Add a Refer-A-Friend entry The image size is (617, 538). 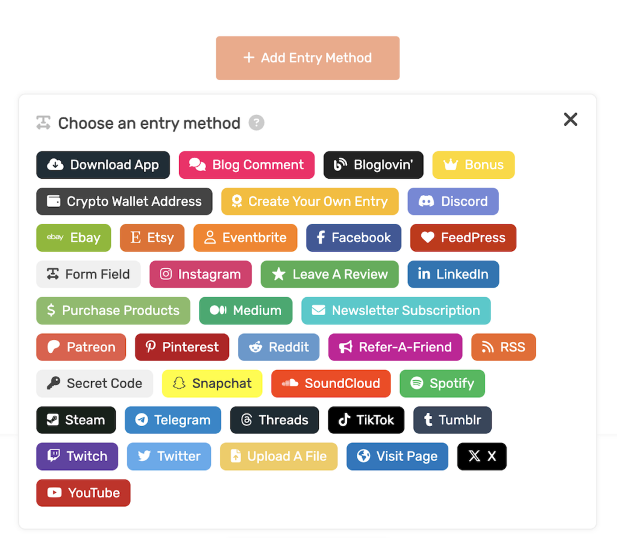[395, 347]
